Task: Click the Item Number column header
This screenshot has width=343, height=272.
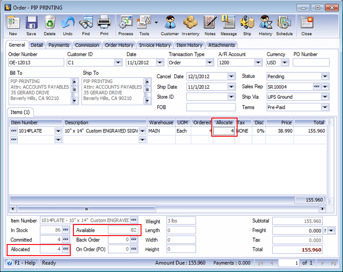Action: coord(36,122)
